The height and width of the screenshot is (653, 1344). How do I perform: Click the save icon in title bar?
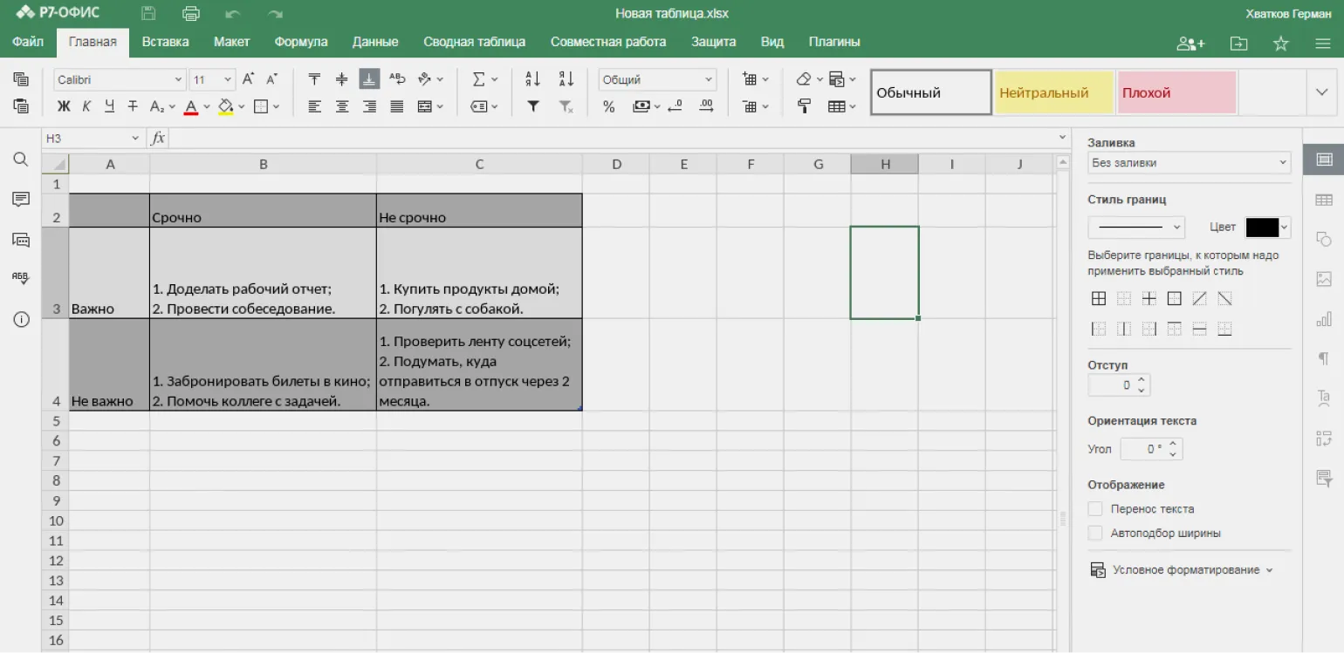click(148, 13)
